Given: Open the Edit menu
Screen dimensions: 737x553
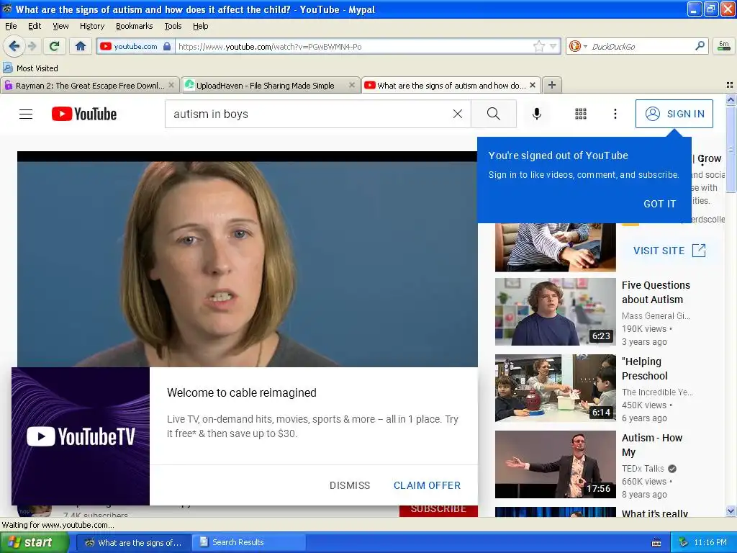Looking at the screenshot, I should [x=35, y=26].
